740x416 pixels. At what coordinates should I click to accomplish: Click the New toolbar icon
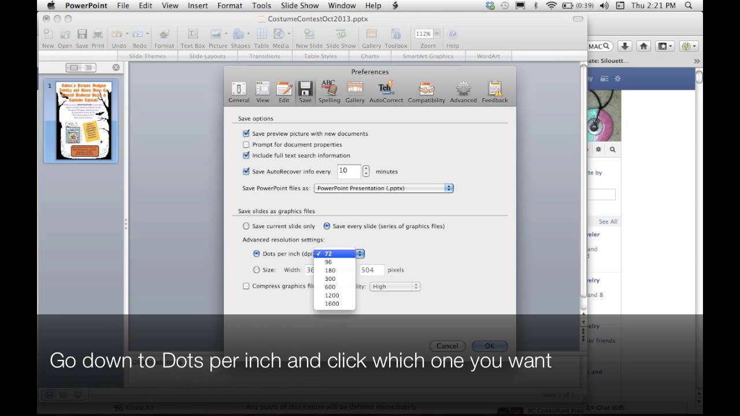pyautogui.click(x=48, y=38)
